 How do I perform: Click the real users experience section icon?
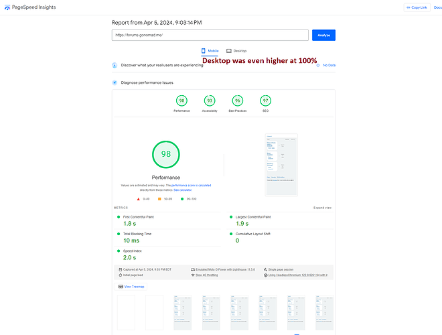[115, 65]
